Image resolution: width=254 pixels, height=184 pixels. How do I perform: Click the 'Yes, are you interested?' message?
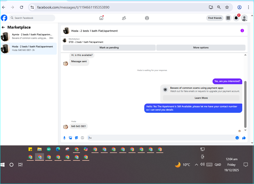(227, 81)
